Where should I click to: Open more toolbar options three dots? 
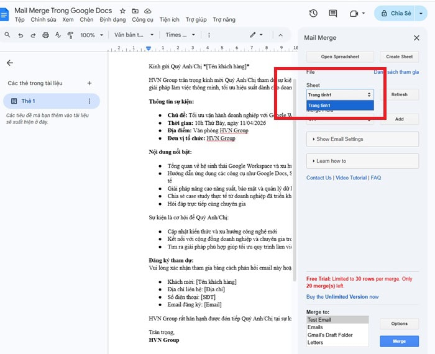(x=209, y=35)
